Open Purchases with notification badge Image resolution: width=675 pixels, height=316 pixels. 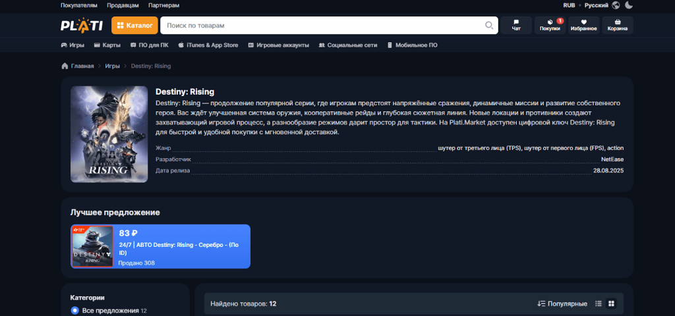[550, 25]
